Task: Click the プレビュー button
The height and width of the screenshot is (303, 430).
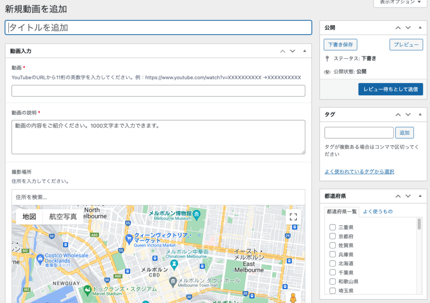Action: pos(406,44)
